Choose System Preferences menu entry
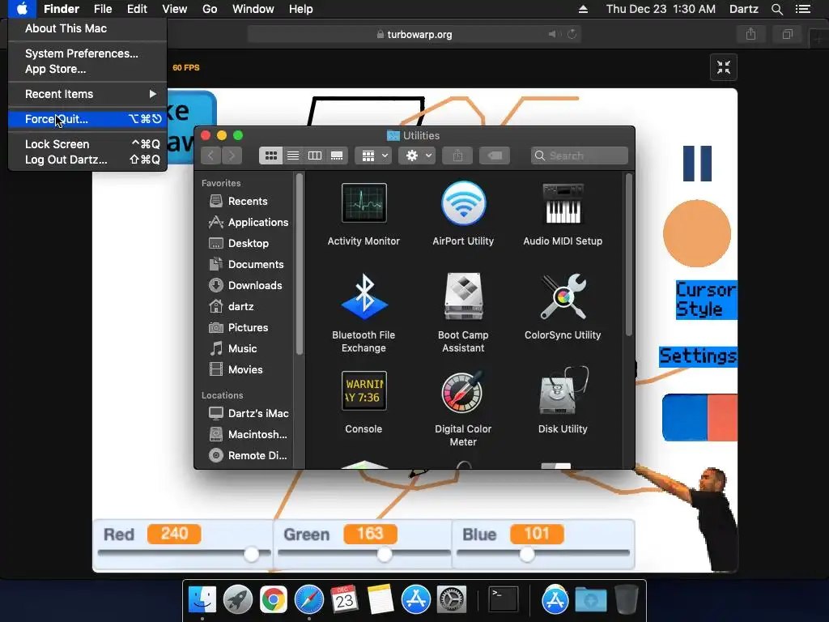 [x=87, y=53]
